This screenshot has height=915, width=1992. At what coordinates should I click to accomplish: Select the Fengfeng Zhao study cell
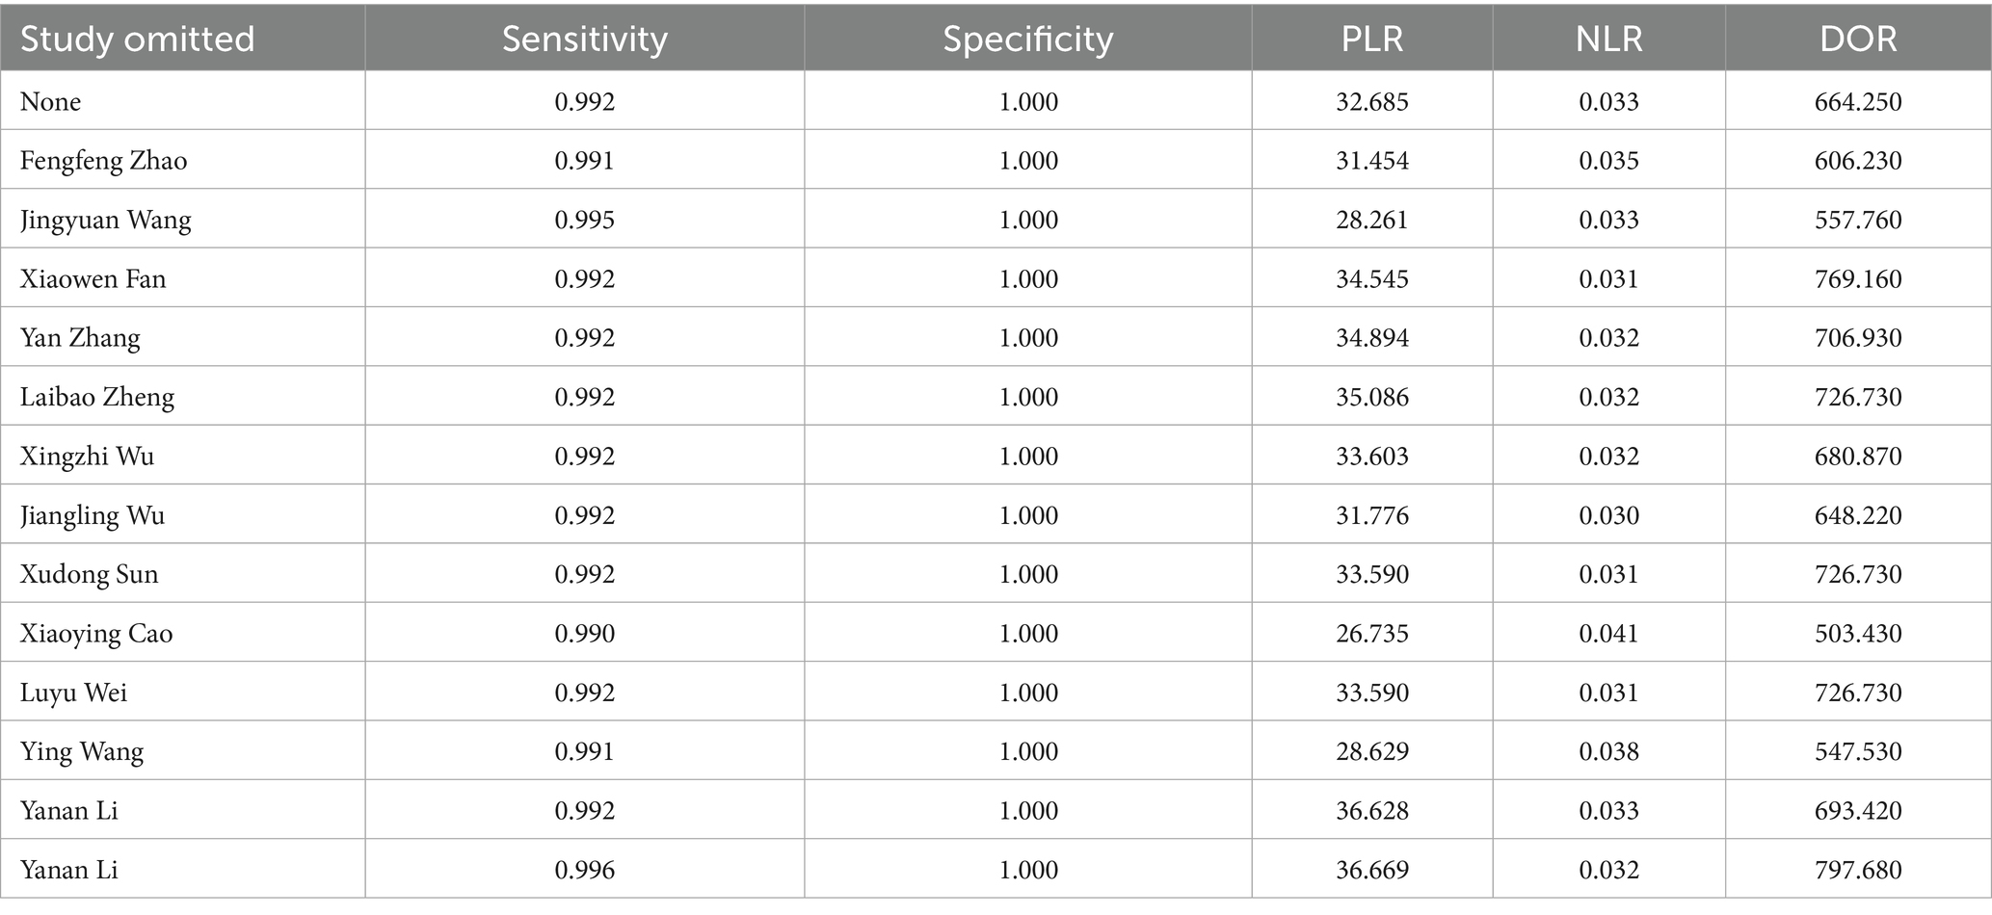point(103,161)
